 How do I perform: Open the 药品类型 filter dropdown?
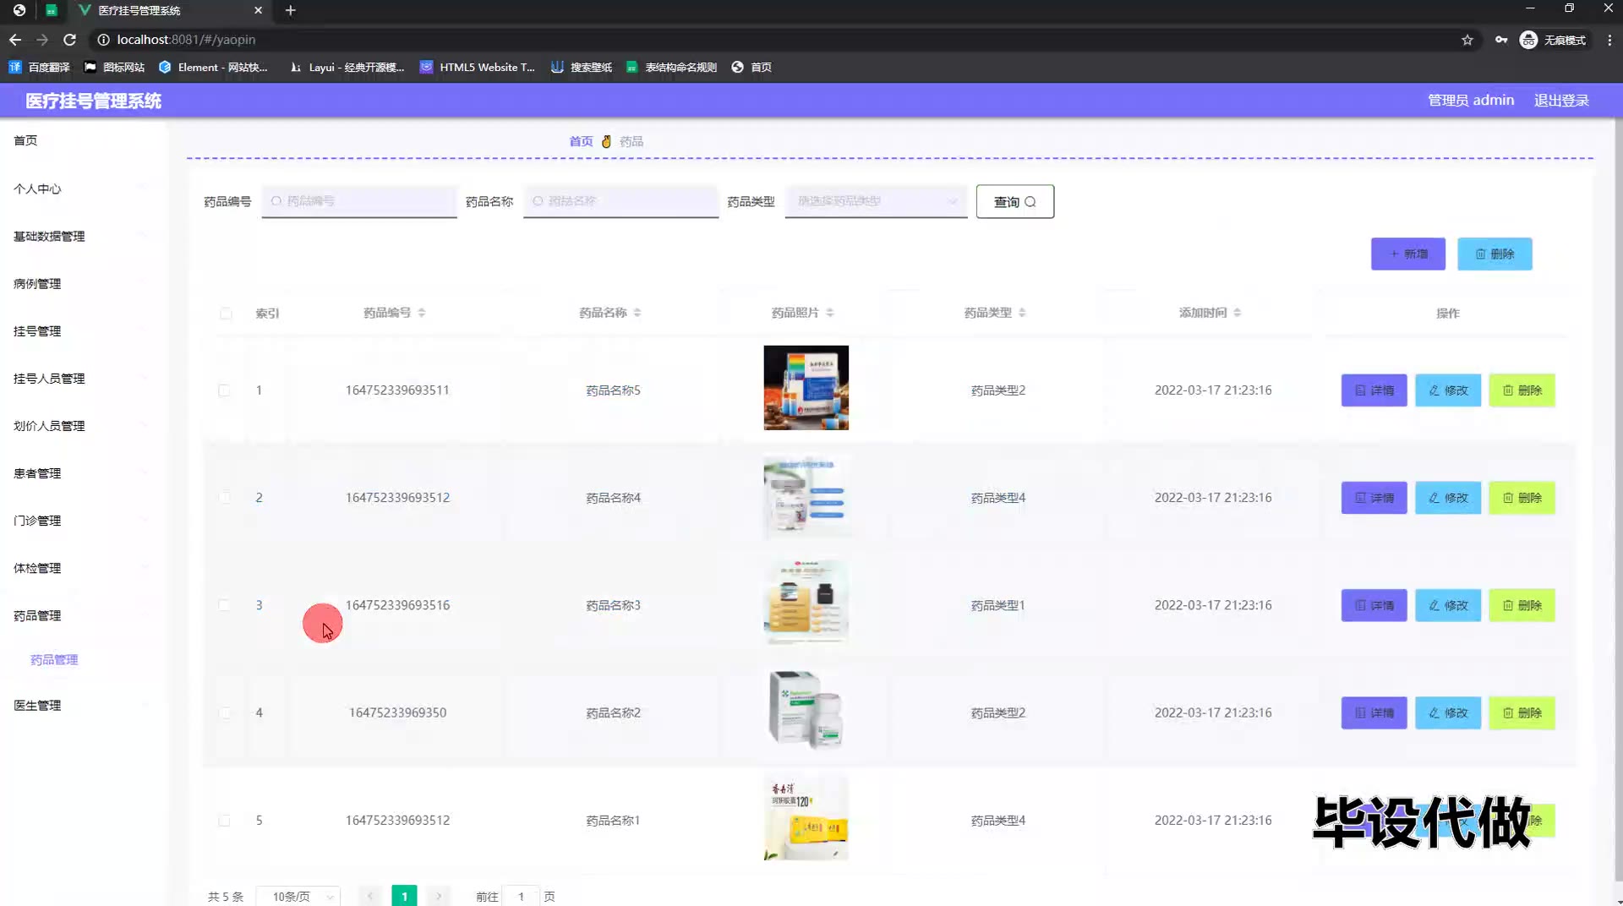click(x=875, y=201)
